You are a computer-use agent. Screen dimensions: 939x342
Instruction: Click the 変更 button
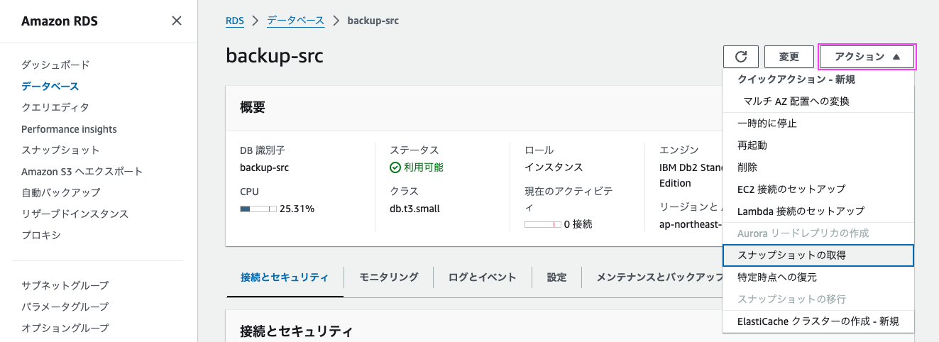pyautogui.click(x=789, y=57)
